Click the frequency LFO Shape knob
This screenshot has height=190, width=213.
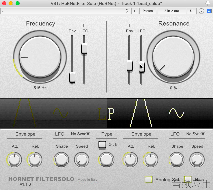click(61, 159)
